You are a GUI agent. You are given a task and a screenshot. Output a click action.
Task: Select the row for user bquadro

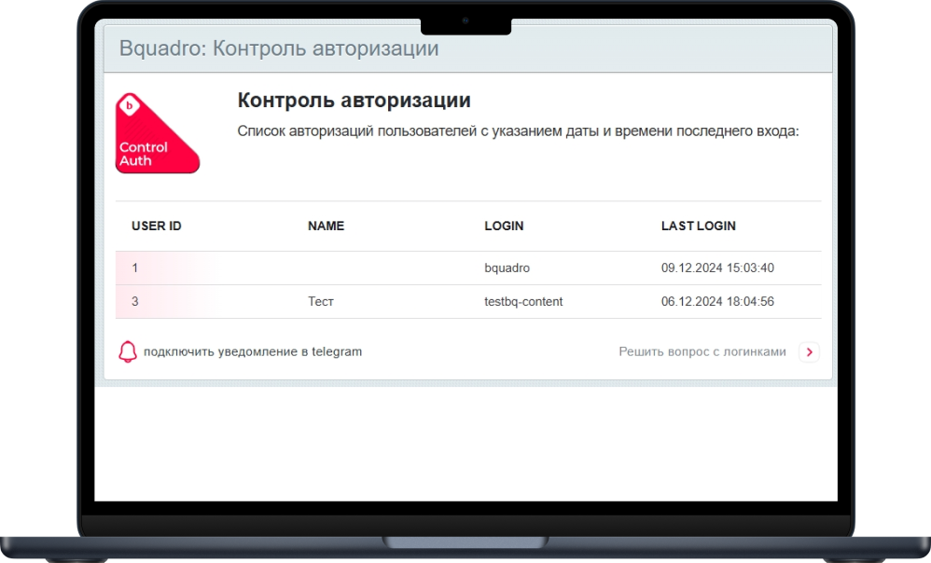click(466, 268)
